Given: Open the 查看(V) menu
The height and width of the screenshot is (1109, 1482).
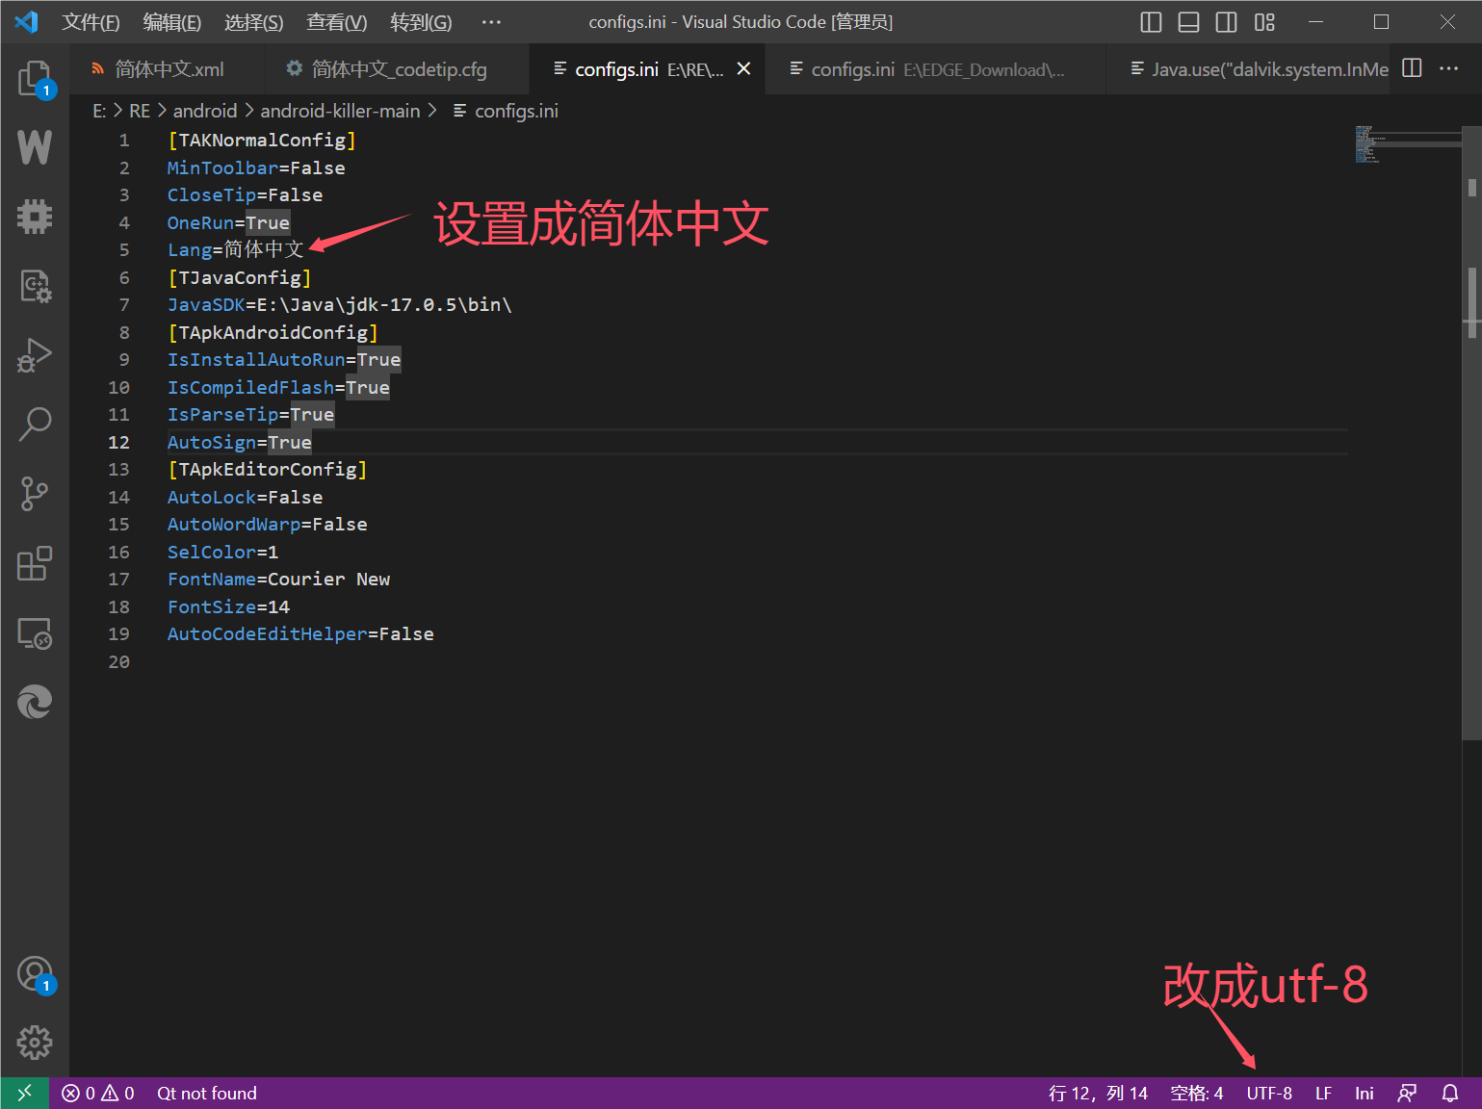Looking at the screenshot, I should tap(336, 21).
